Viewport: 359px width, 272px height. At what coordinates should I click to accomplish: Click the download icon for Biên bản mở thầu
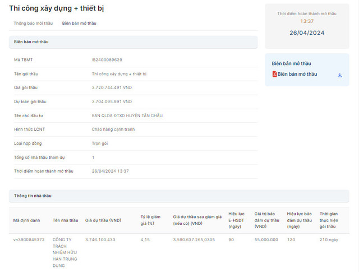[339, 75]
